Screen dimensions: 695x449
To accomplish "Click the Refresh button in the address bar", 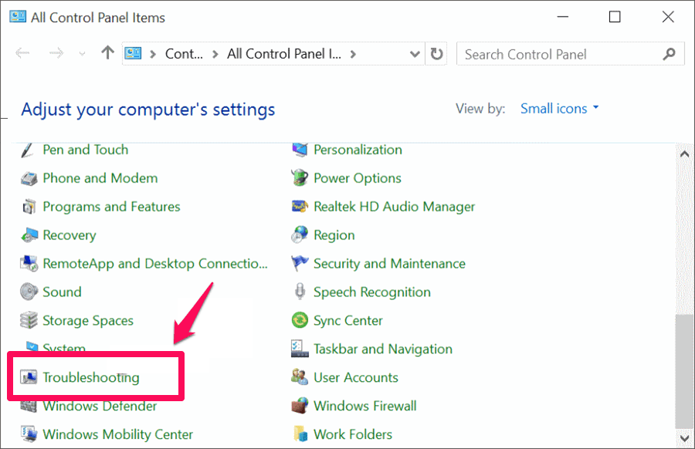I will 436,54.
